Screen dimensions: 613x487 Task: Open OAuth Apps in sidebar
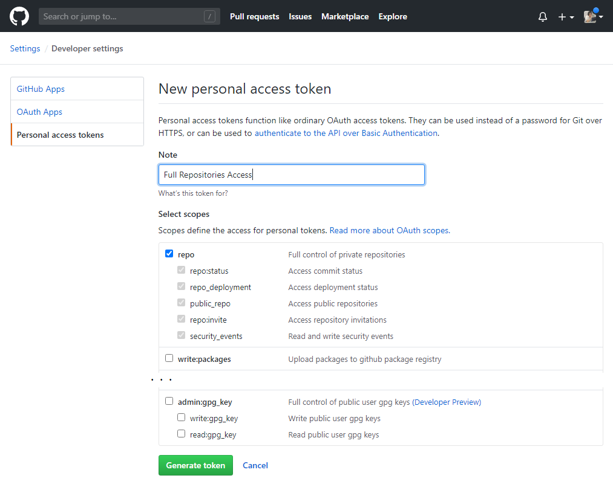click(x=39, y=112)
